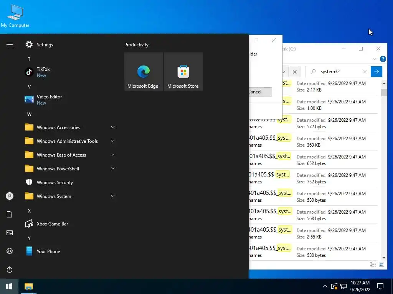Open File Explorer help icon
393x294 pixels.
pos(383,59)
